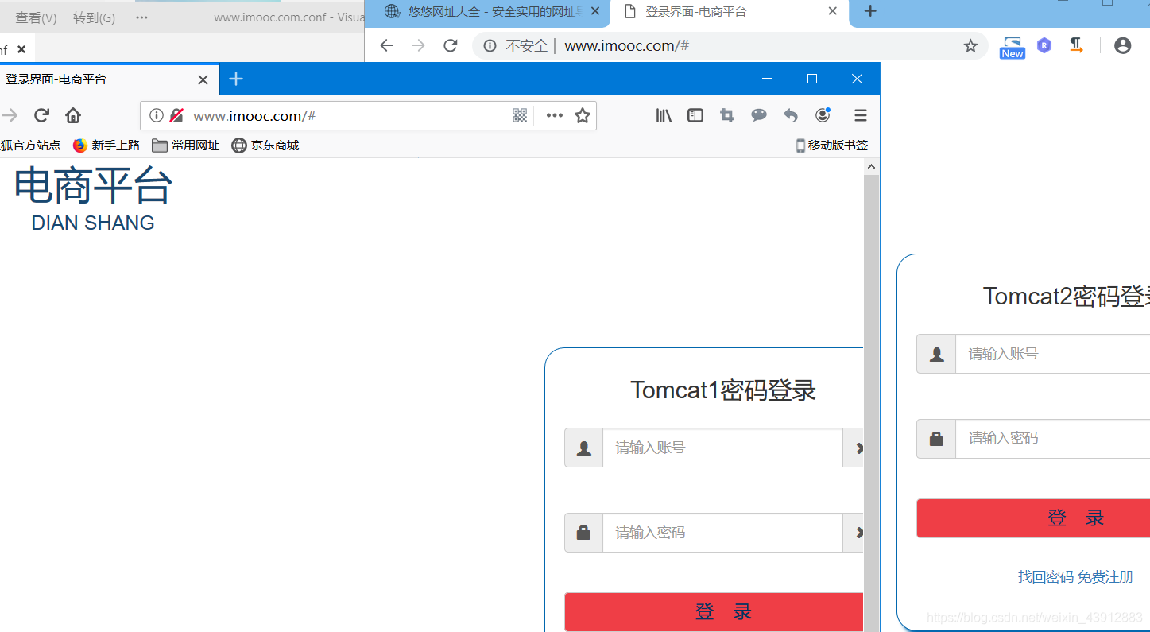Open the editor's overflow ellipsis menu
This screenshot has height=632, width=1150.
point(141,17)
